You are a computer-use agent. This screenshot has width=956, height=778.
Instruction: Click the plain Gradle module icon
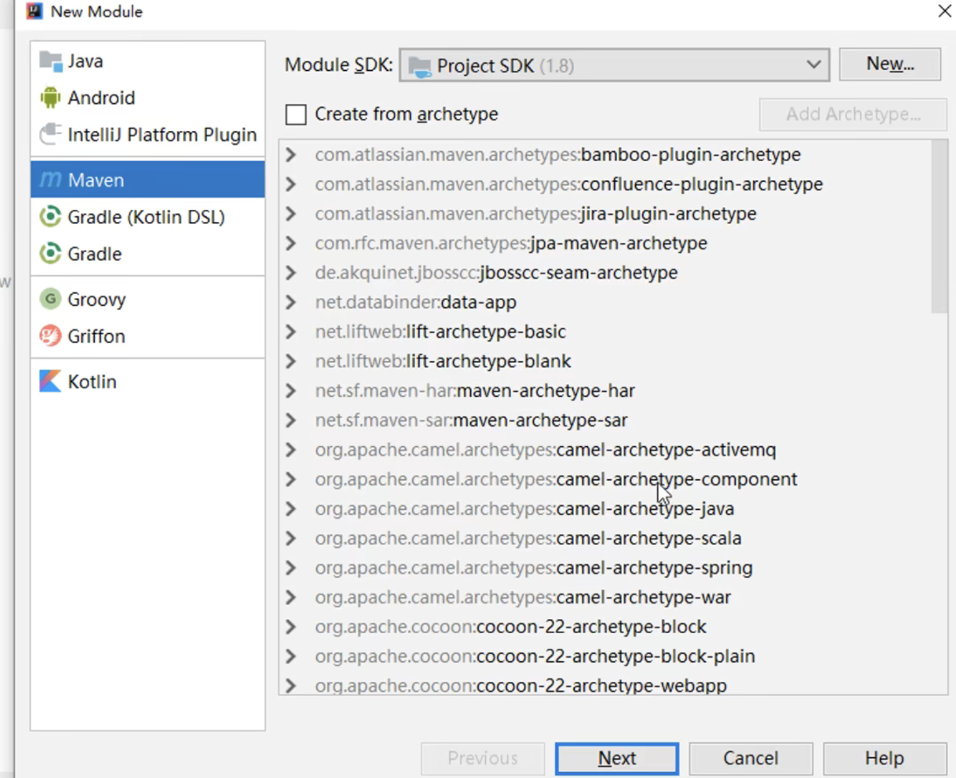tap(50, 253)
